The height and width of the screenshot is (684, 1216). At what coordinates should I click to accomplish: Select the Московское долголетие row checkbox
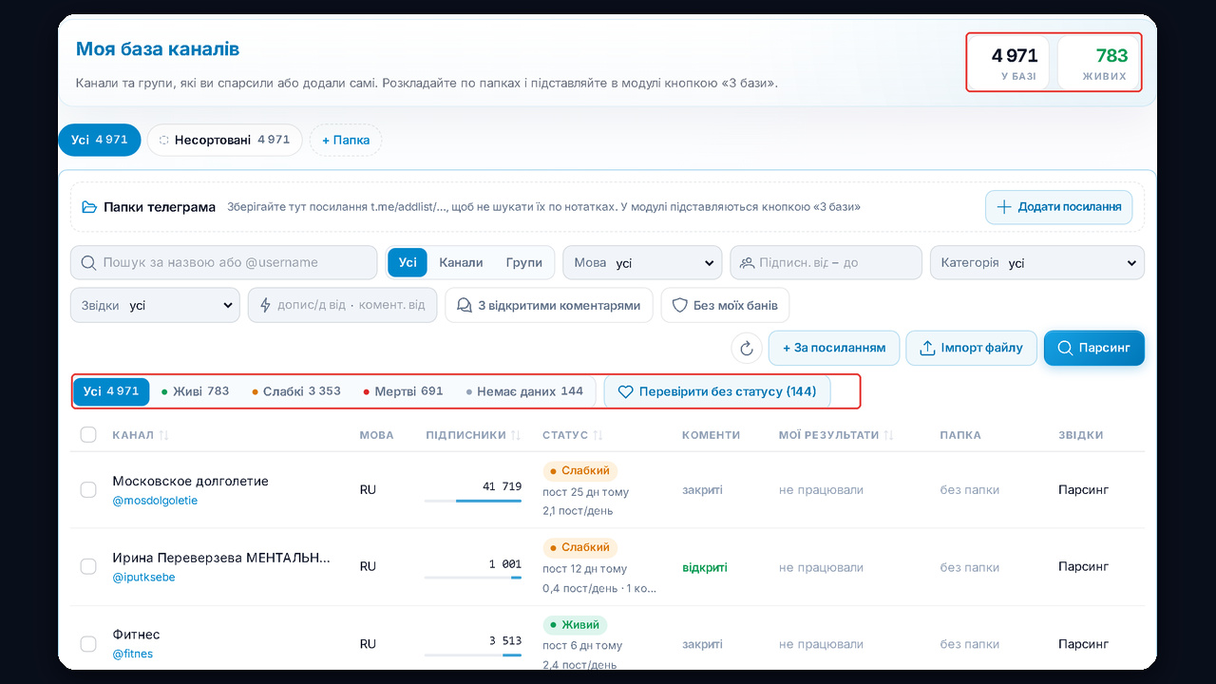[x=88, y=490]
